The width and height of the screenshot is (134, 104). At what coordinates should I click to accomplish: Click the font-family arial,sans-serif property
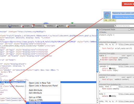[x=117, y=48]
